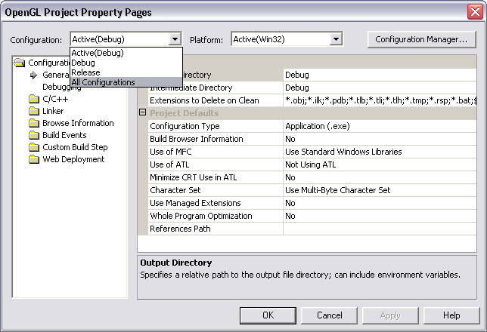Image resolution: width=487 pixels, height=332 pixels.
Task: Click the Cancel button
Action: (x=330, y=315)
